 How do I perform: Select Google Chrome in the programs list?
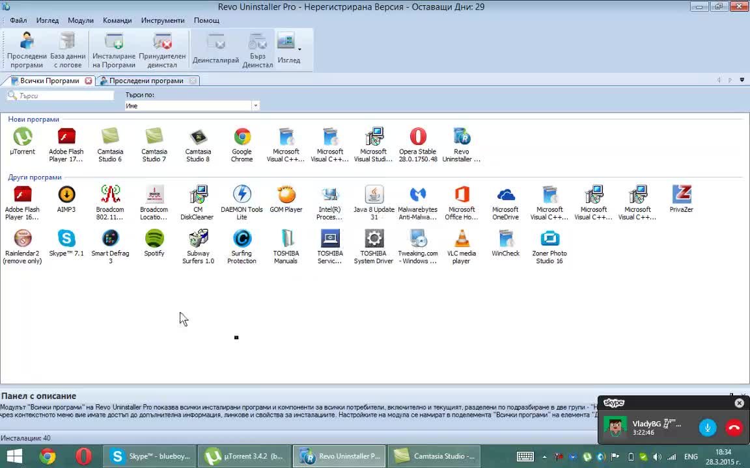click(x=242, y=137)
